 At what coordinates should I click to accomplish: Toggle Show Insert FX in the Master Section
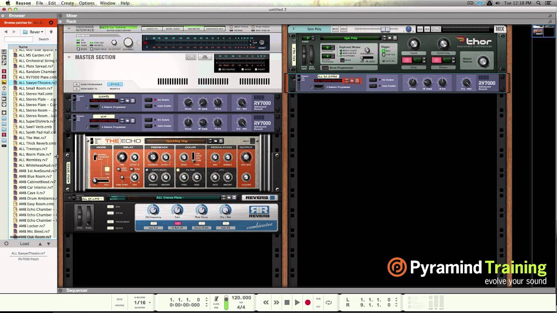(77, 89)
